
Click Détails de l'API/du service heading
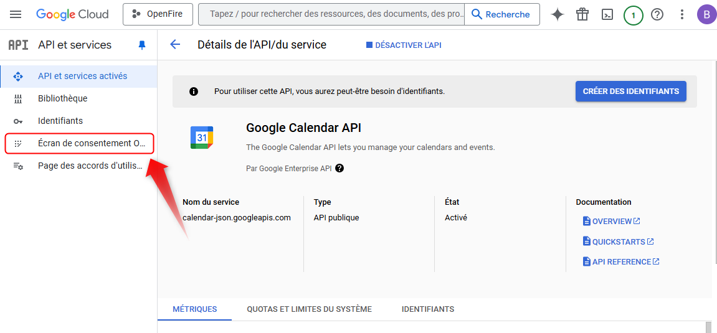tap(262, 45)
